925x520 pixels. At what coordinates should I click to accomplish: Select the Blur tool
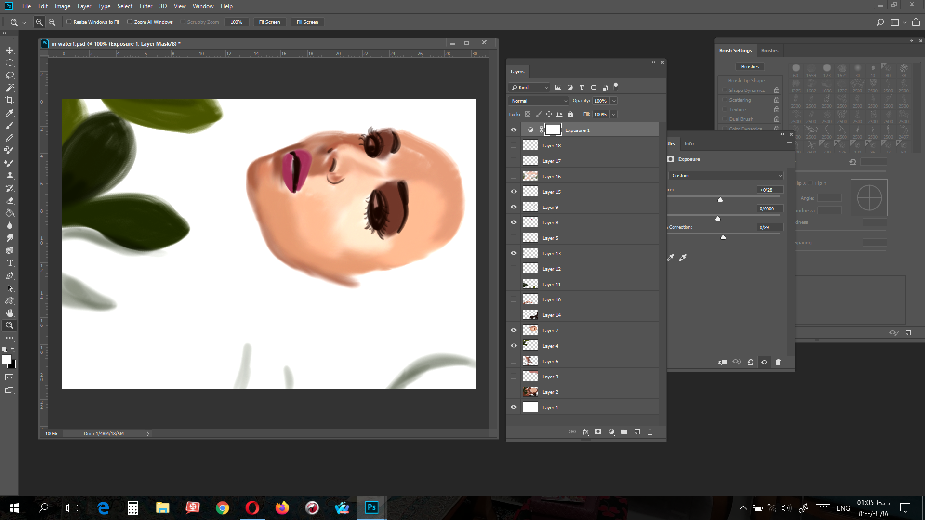10,225
